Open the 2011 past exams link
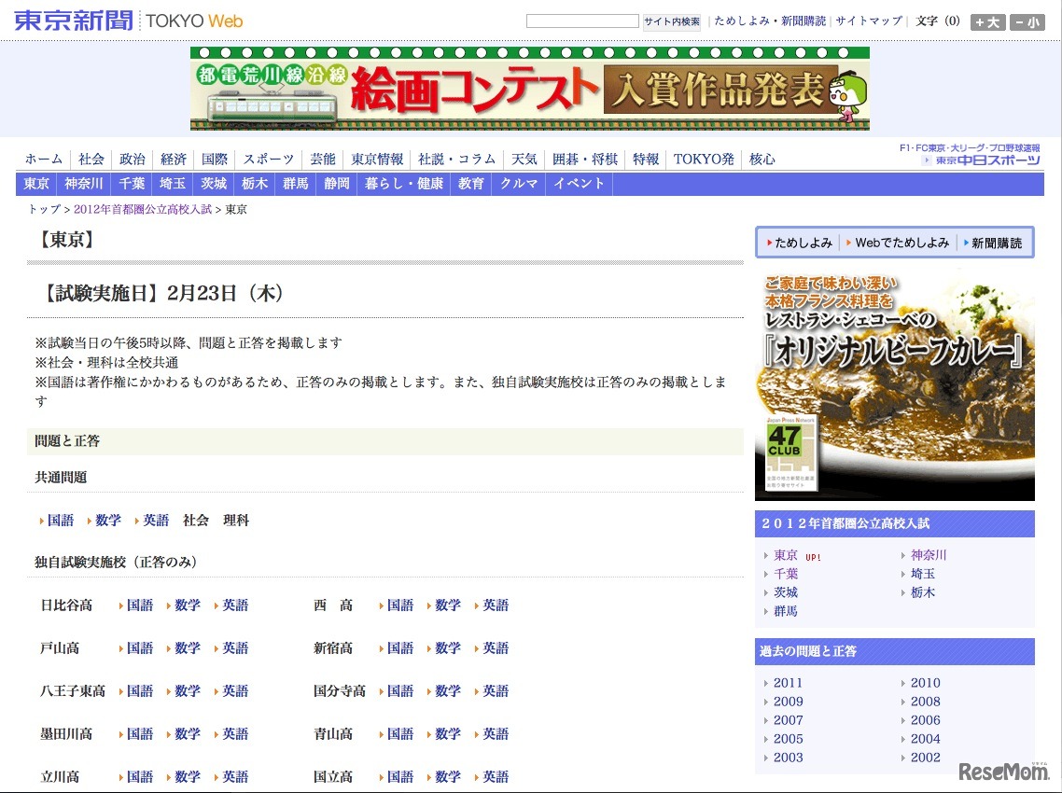 click(x=788, y=683)
